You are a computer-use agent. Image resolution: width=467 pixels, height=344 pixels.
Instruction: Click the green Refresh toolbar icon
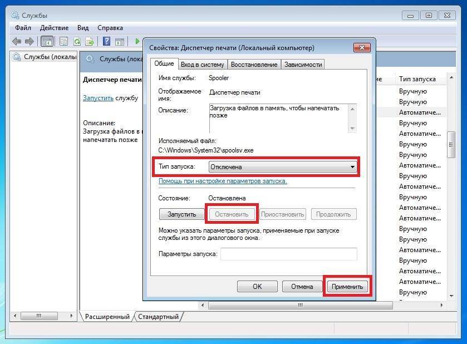(77, 41)
